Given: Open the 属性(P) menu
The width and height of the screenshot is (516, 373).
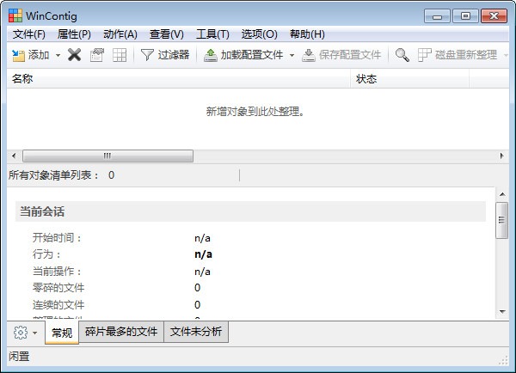Looking at the screenshot, I should pos(74,34).
